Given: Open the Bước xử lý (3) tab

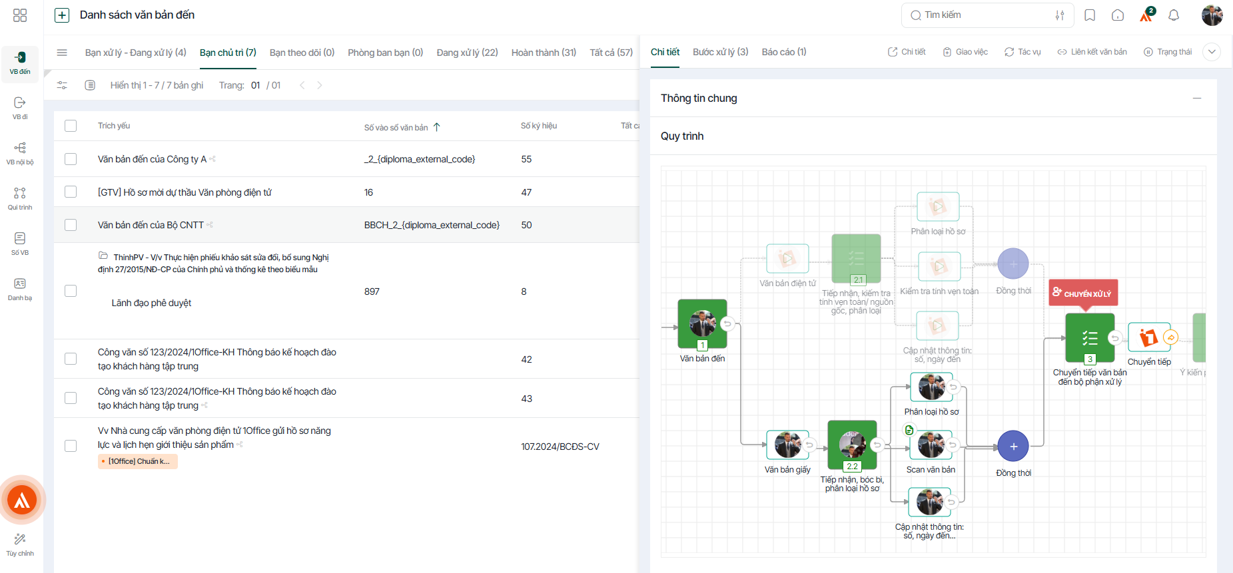Looking at the screenshot, I should point(721,52).
